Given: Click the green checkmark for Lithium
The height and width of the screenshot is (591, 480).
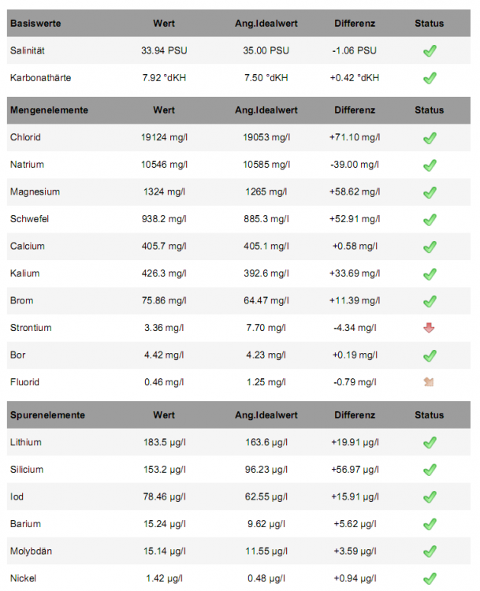Looking at the screenshot, I should [430, 443].
